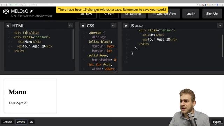Open the Assets panel
Image resolution: width=224 pixels, height=126 pixels.
[x=21, y=122]
